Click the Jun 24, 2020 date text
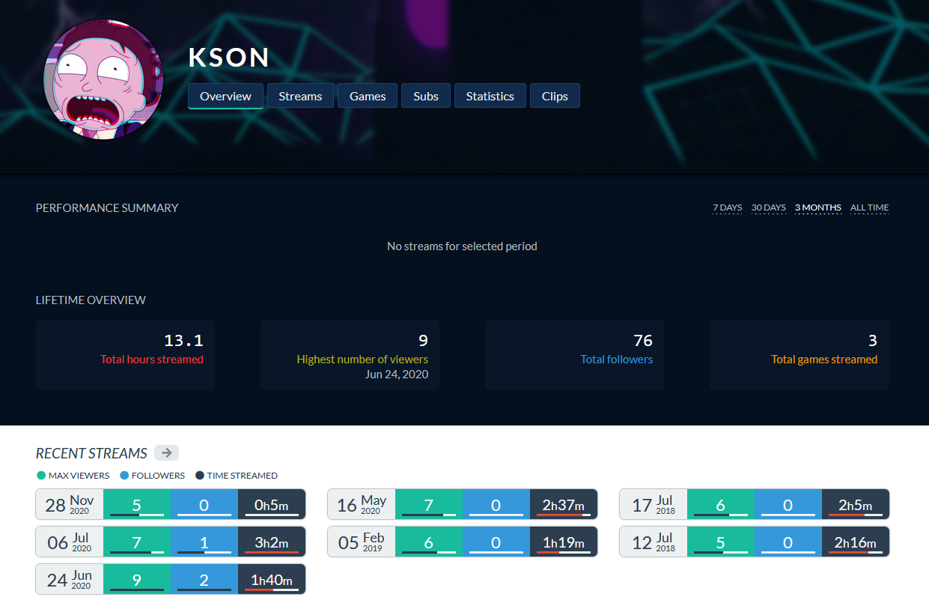The height and width of the screenshot is (609, 929). 397,374
